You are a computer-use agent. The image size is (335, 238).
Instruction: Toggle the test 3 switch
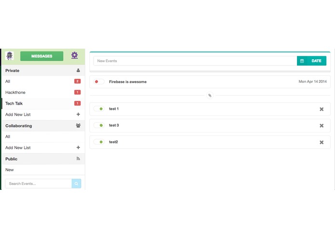point(99,125)
